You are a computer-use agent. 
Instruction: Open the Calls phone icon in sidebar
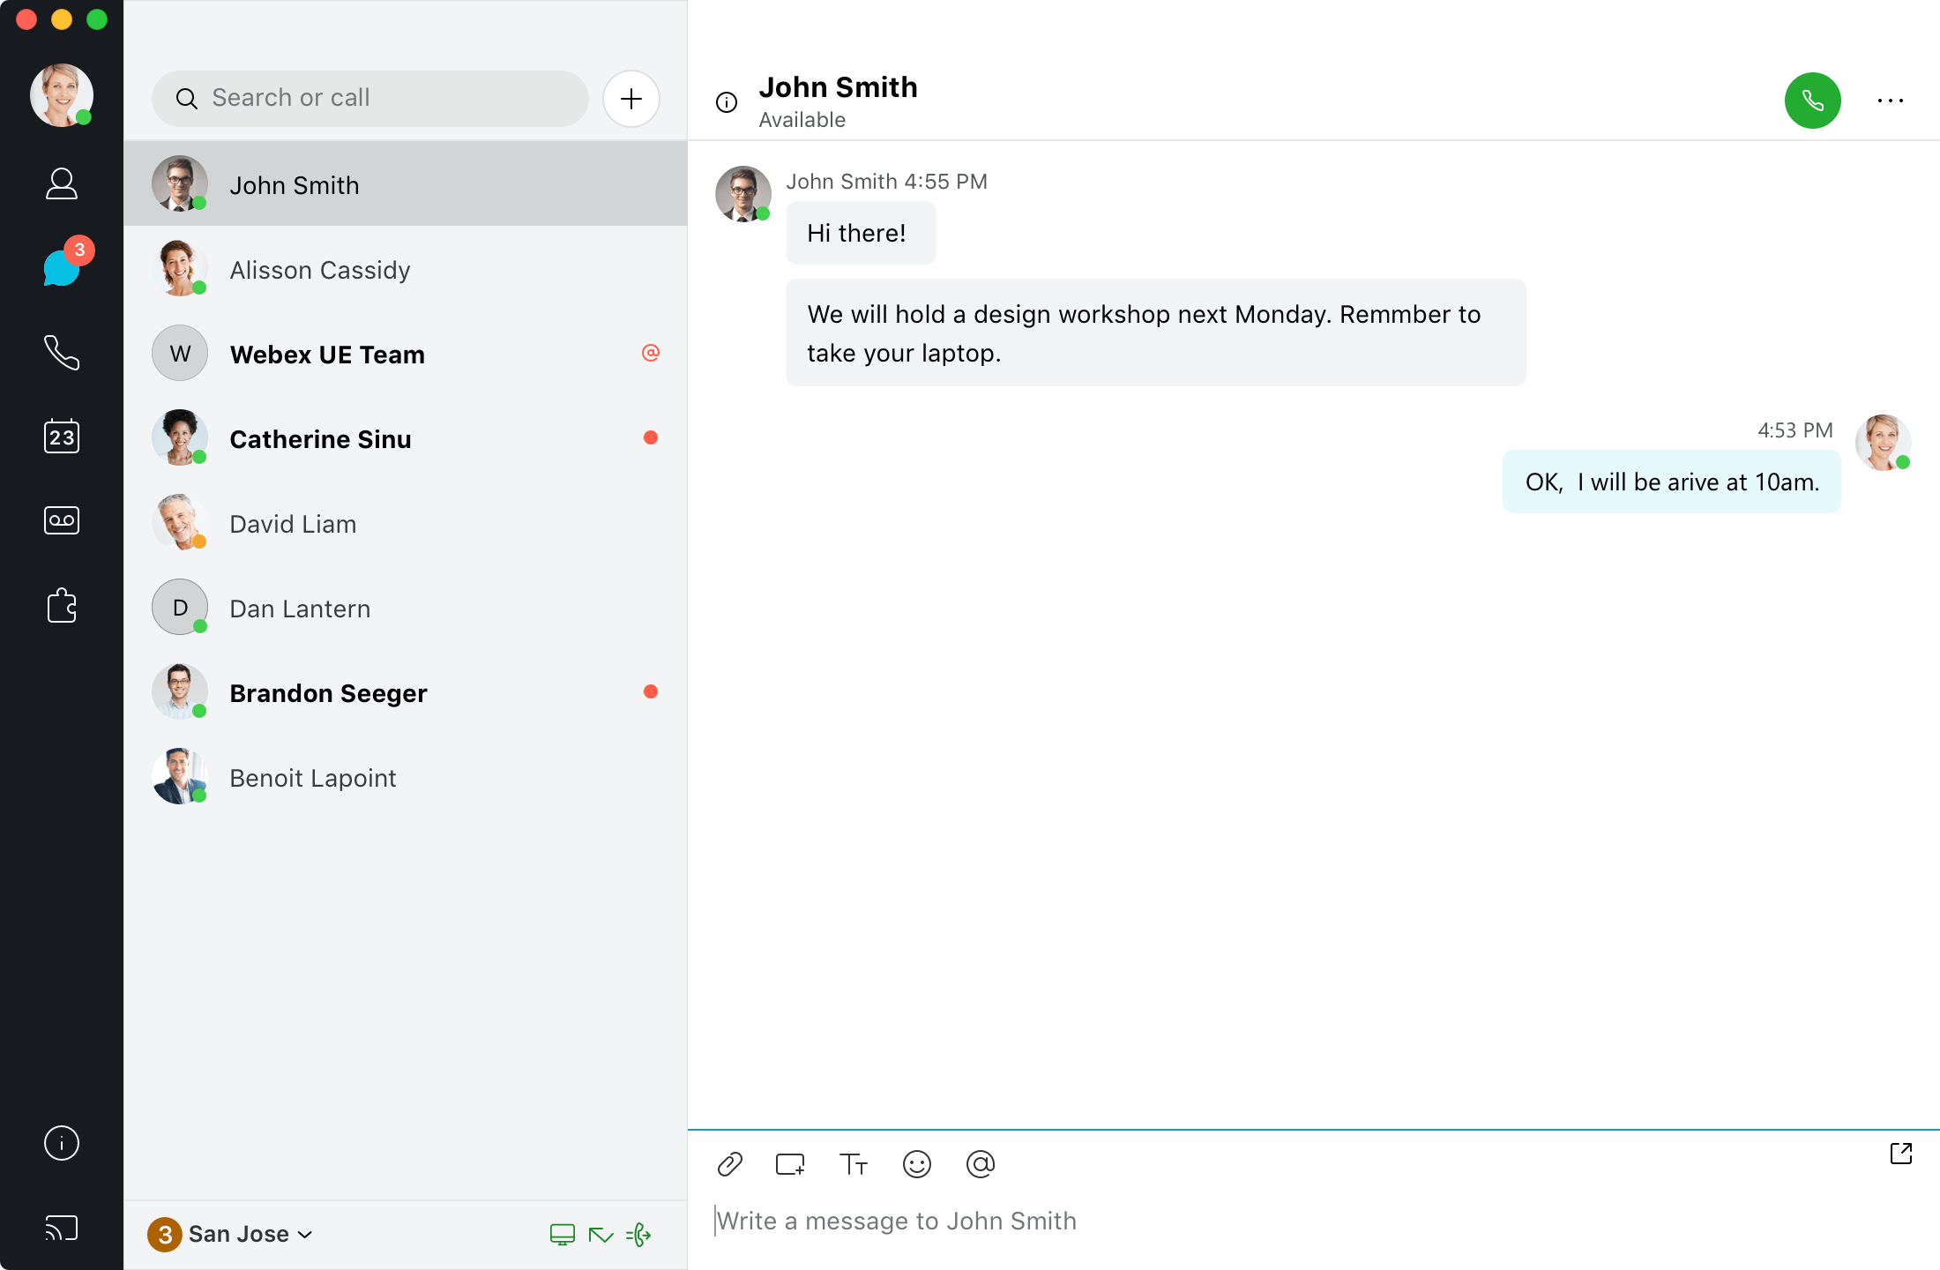[62, 352]
